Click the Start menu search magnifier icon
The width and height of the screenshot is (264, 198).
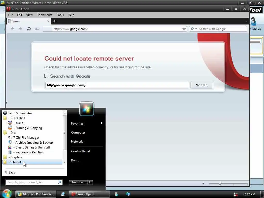pos(59,182)
